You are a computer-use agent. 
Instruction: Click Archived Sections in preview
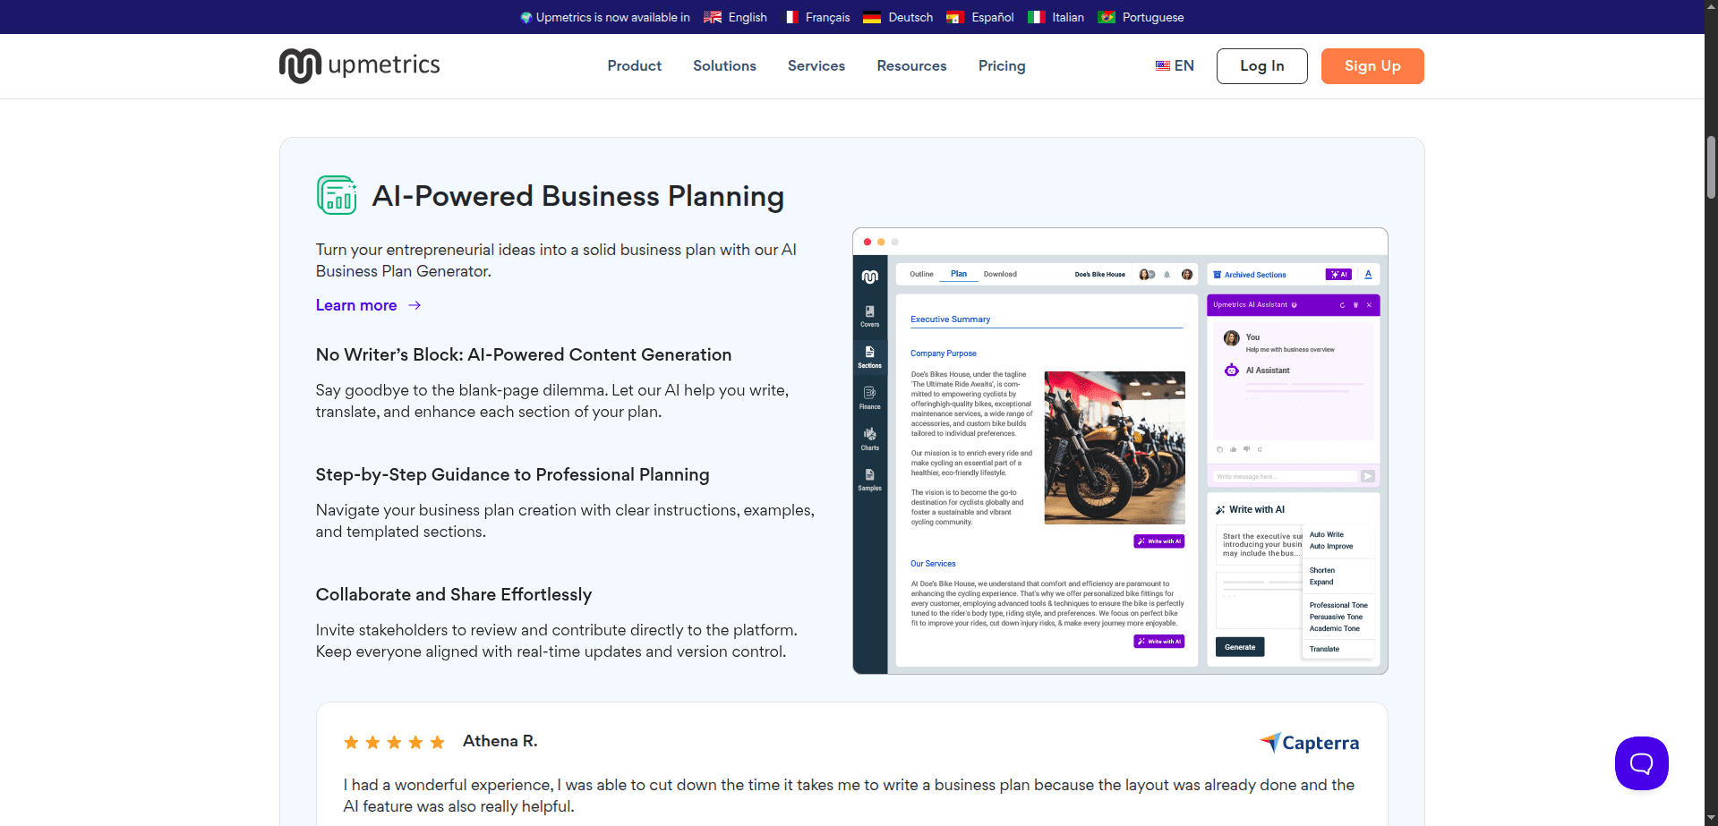coord(1249,275)
